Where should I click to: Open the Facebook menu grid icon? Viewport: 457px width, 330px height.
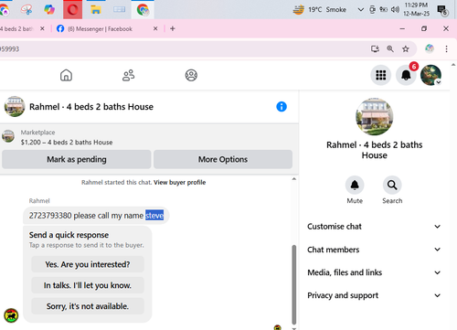point(381,75)
